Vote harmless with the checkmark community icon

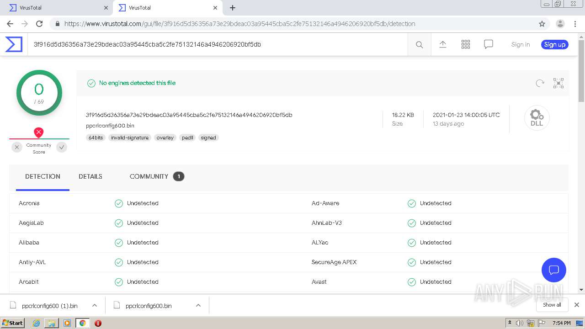(62, 147)
